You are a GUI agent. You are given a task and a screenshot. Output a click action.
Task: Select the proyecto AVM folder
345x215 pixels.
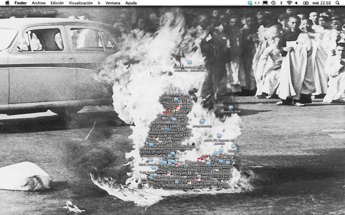point(231,107)
